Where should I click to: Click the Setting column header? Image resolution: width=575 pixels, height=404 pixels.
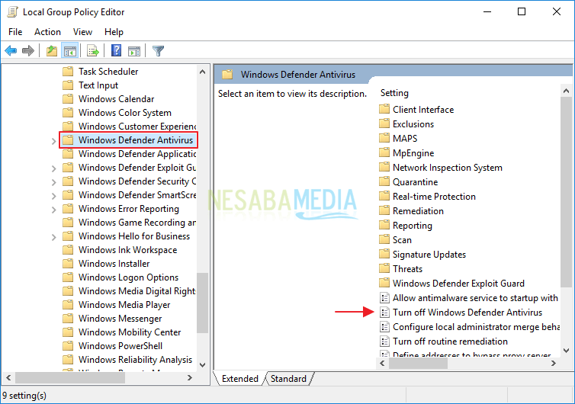(x=394, y=93)
